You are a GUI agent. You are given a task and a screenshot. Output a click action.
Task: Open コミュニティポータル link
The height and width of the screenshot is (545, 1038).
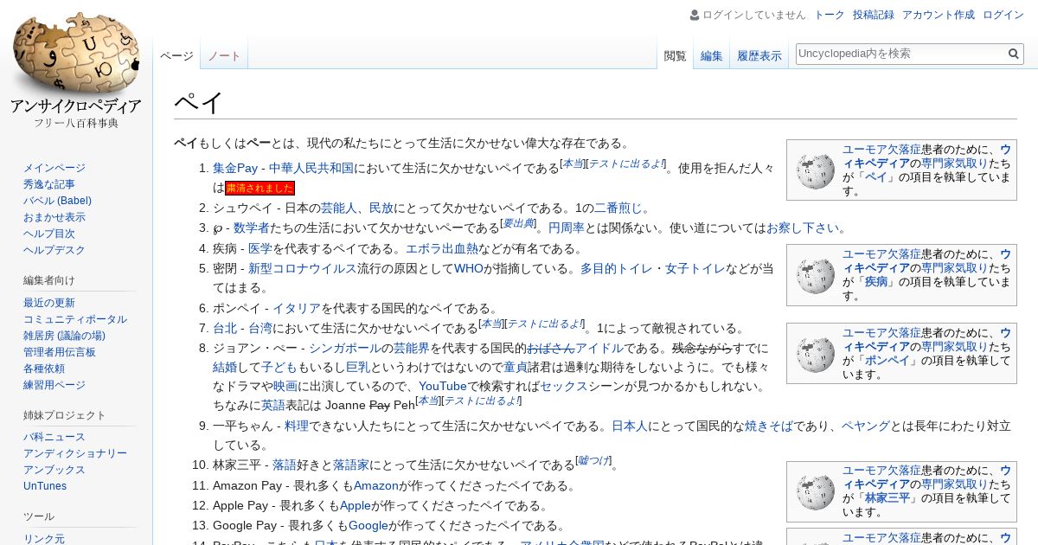pyautogui.click(x=75, y=319)
